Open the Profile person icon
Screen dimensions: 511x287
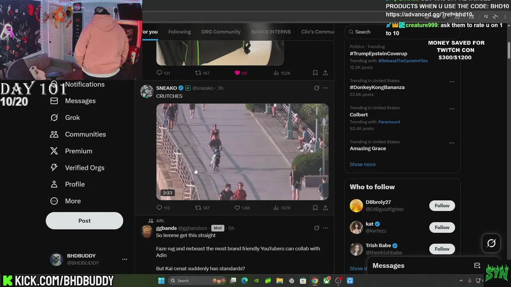click(x=54, y=184)
